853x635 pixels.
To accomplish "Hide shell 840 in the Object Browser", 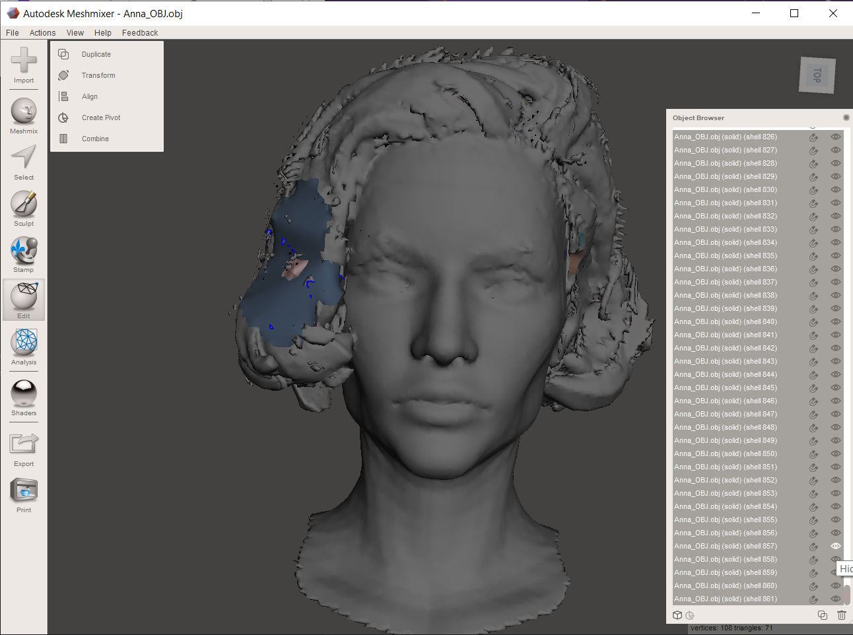I will tap(835, 321).
